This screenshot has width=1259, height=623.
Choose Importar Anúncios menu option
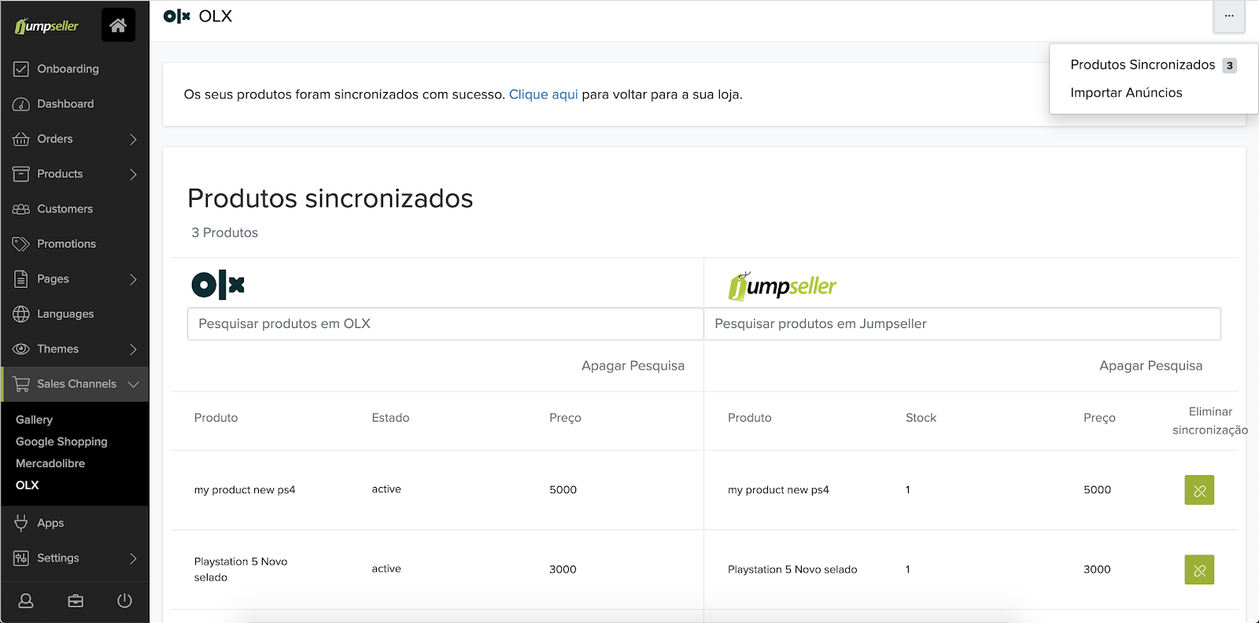(1126, 93)
